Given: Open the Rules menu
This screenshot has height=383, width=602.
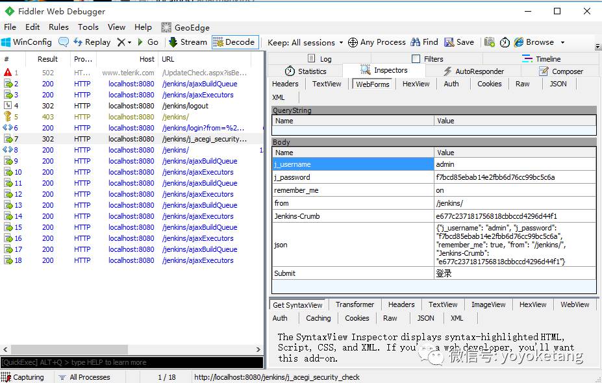Looking at the screenshot, I should (x=58, y=27).
